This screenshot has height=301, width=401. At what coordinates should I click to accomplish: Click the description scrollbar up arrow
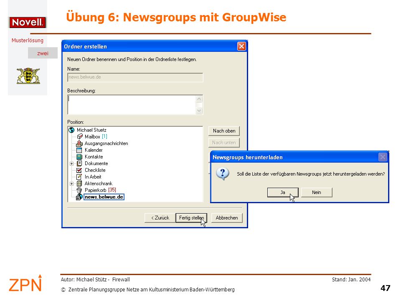(199, 99)
